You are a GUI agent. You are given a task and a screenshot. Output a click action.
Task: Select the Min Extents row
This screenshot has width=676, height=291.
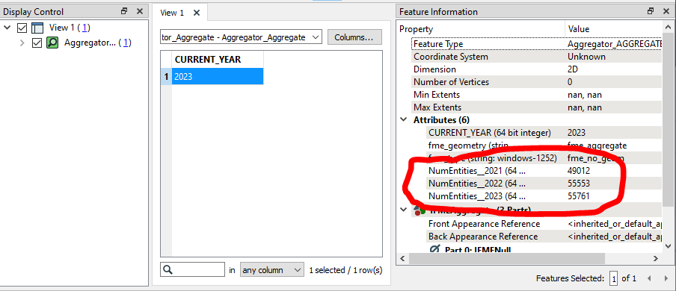click(536, 95)
